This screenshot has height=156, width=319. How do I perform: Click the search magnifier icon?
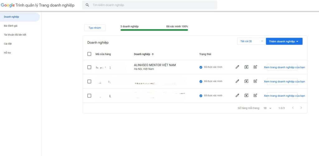click(88, 5)
